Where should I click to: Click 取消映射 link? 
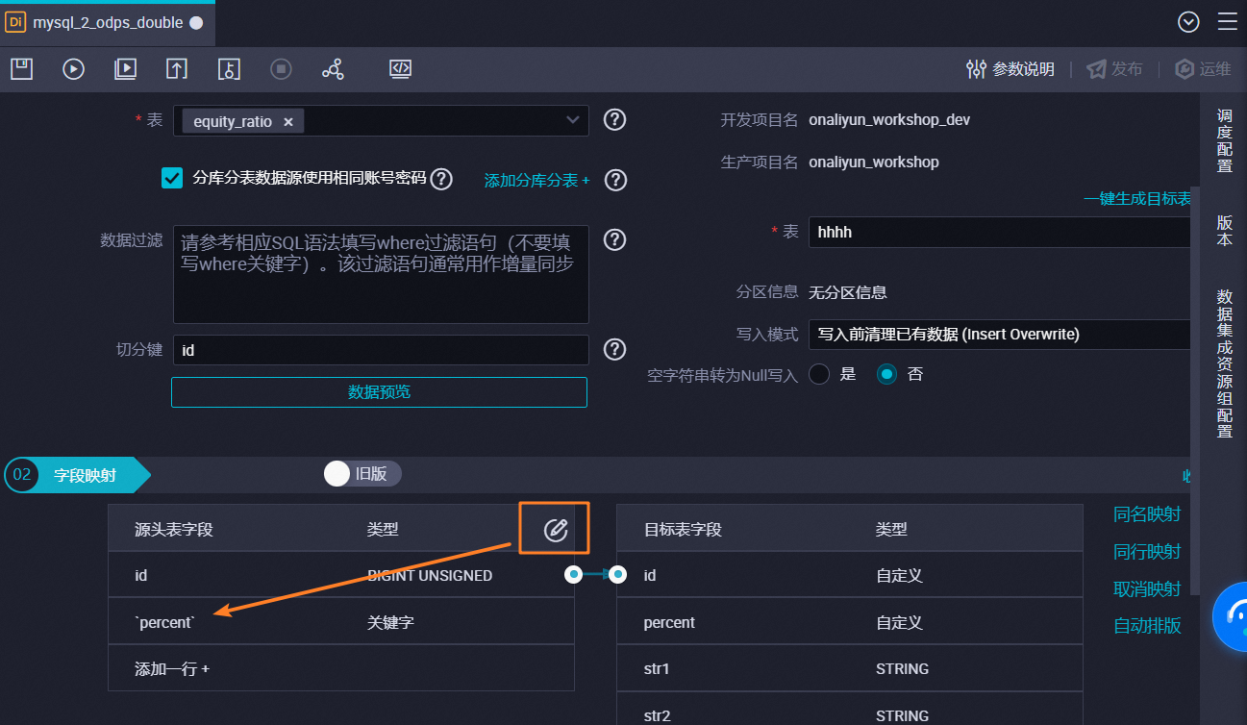tap(1147, 588)
